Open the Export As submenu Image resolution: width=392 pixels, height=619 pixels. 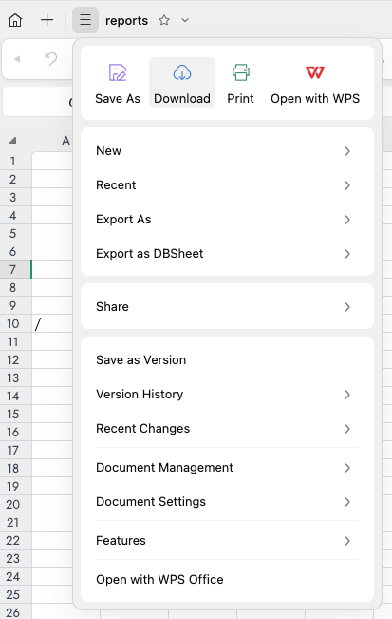coord(227,220)
